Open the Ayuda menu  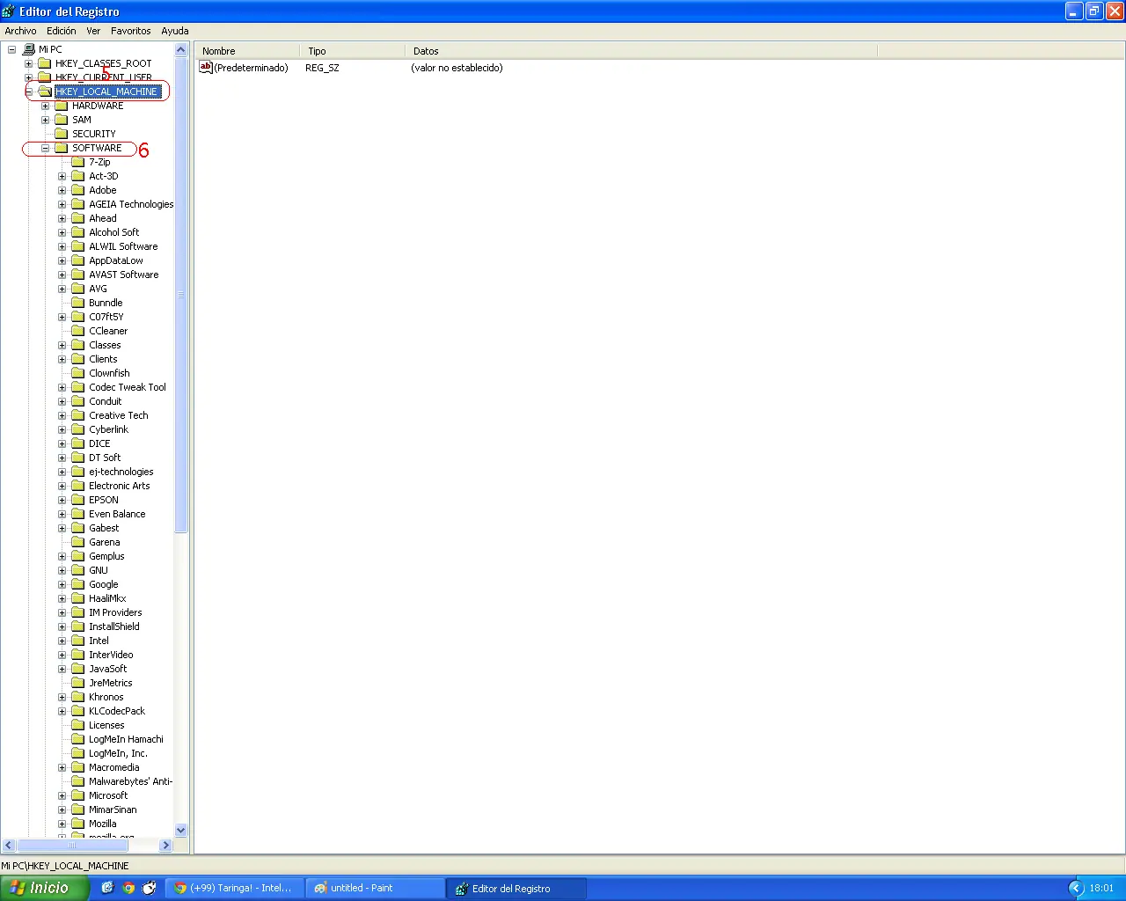[175, 31]
